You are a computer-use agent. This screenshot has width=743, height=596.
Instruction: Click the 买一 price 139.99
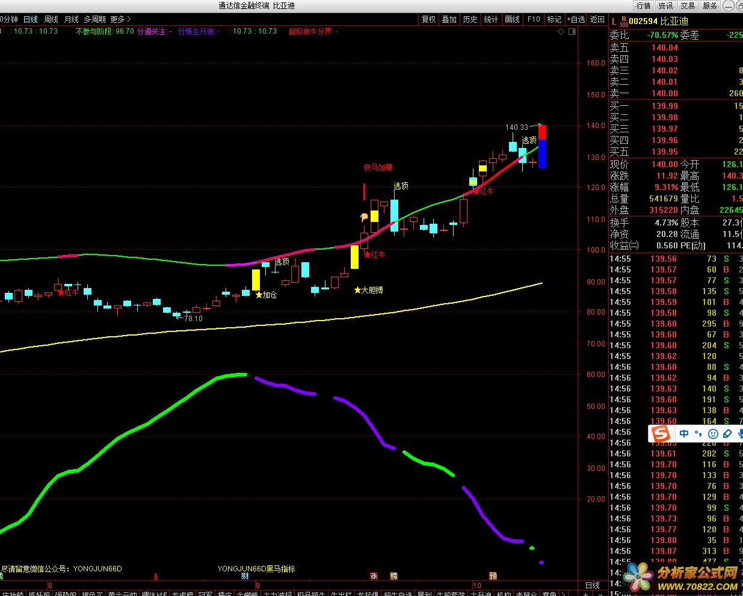point(664,106)
